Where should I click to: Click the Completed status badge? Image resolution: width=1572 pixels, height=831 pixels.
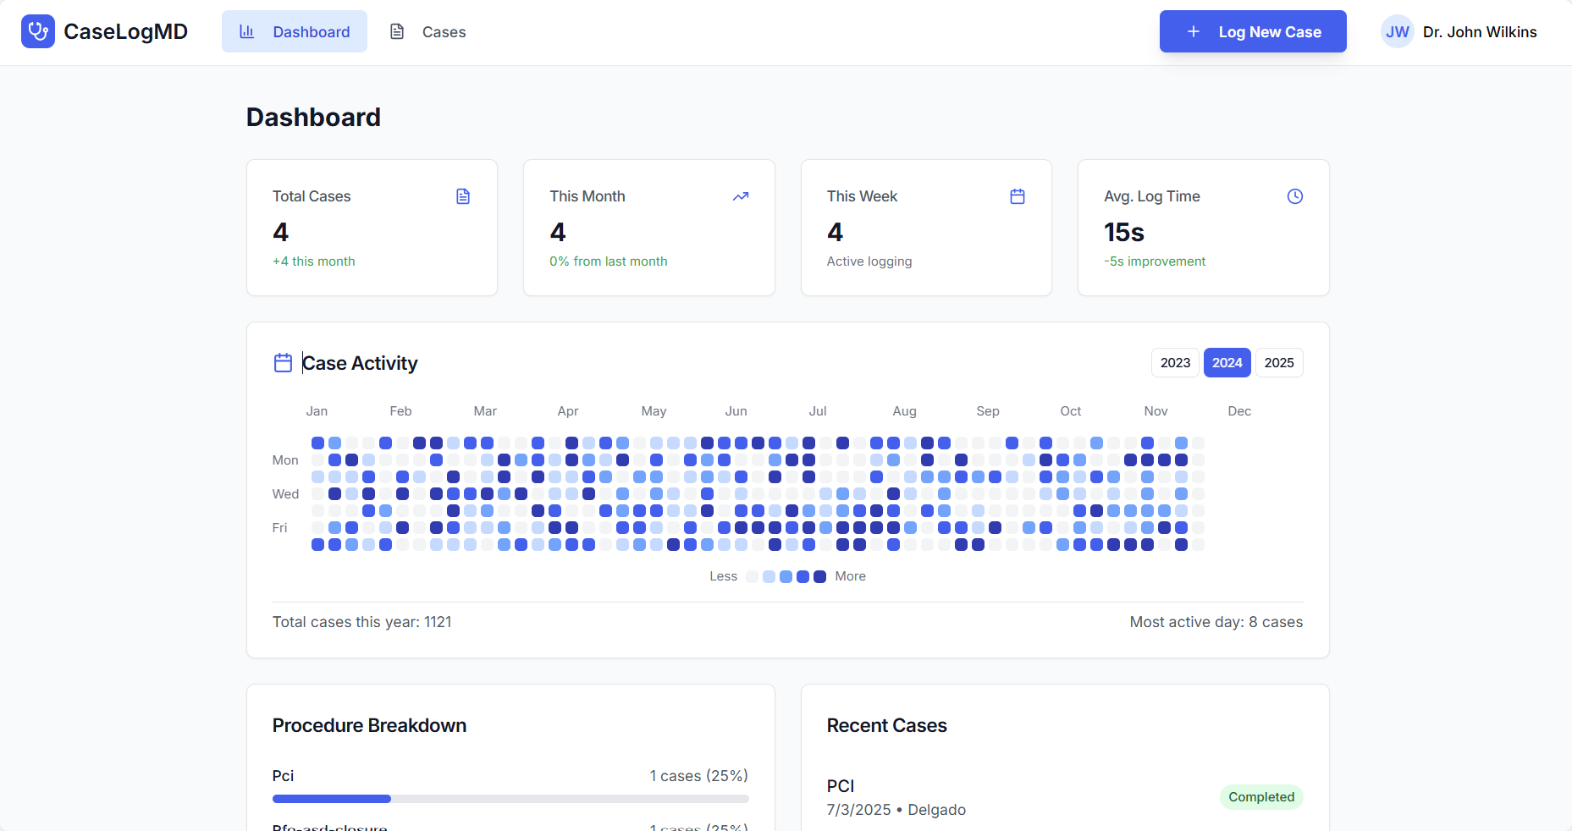pyautogui.click(x=1260, y=797)
